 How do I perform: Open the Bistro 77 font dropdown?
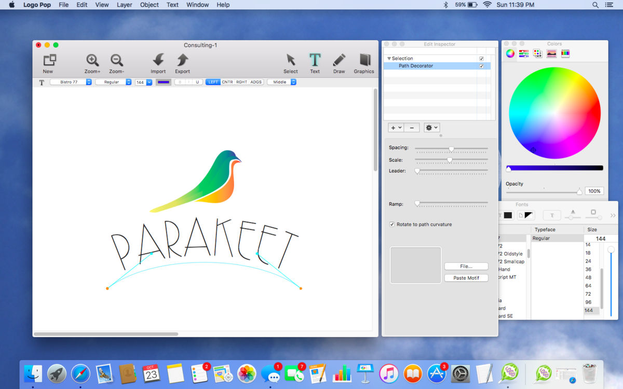click(71, 82)
